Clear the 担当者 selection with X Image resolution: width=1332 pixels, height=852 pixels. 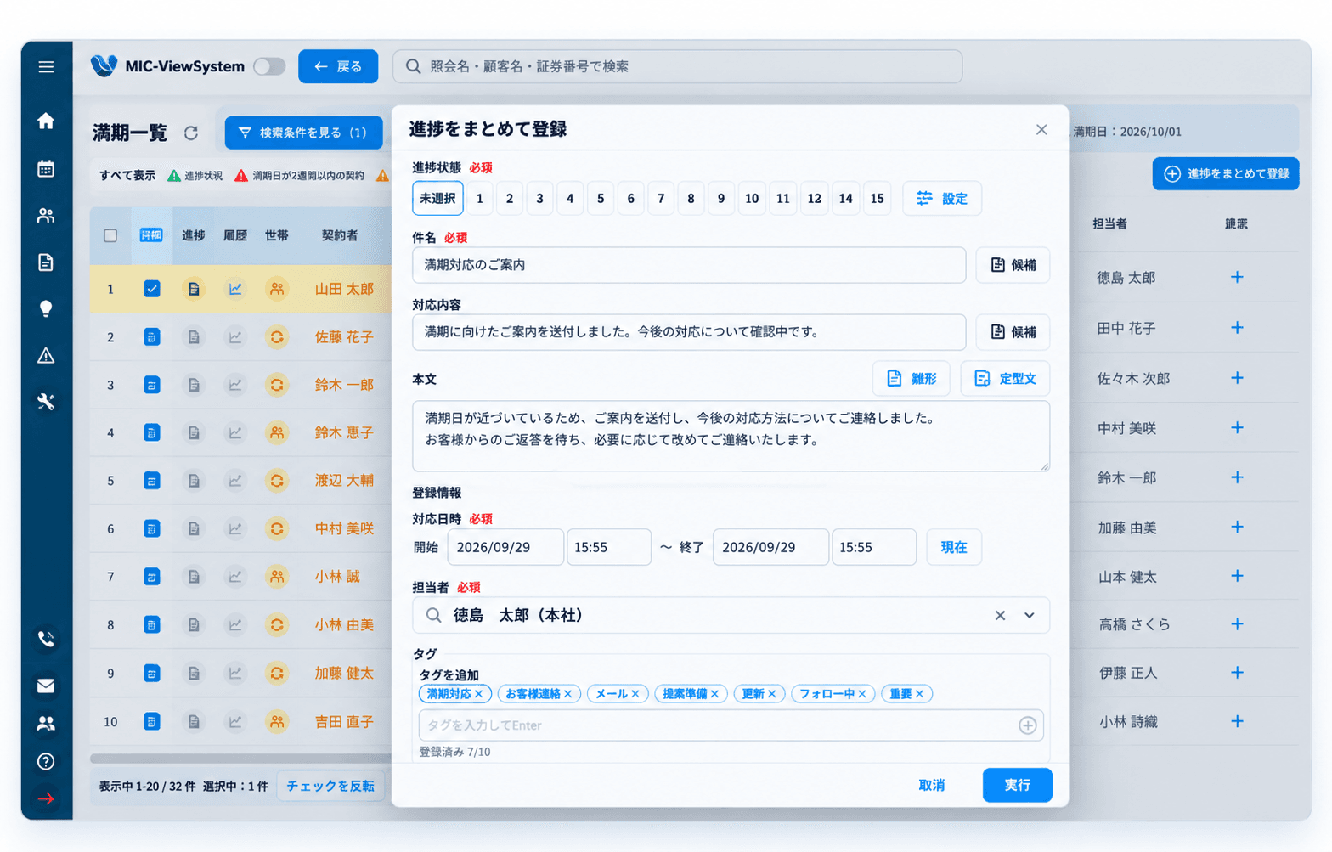pyautogui.click(x=1000, y=615)
